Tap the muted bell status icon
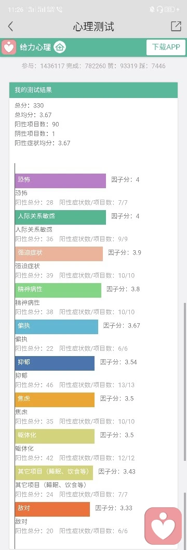 coord(152,9)
